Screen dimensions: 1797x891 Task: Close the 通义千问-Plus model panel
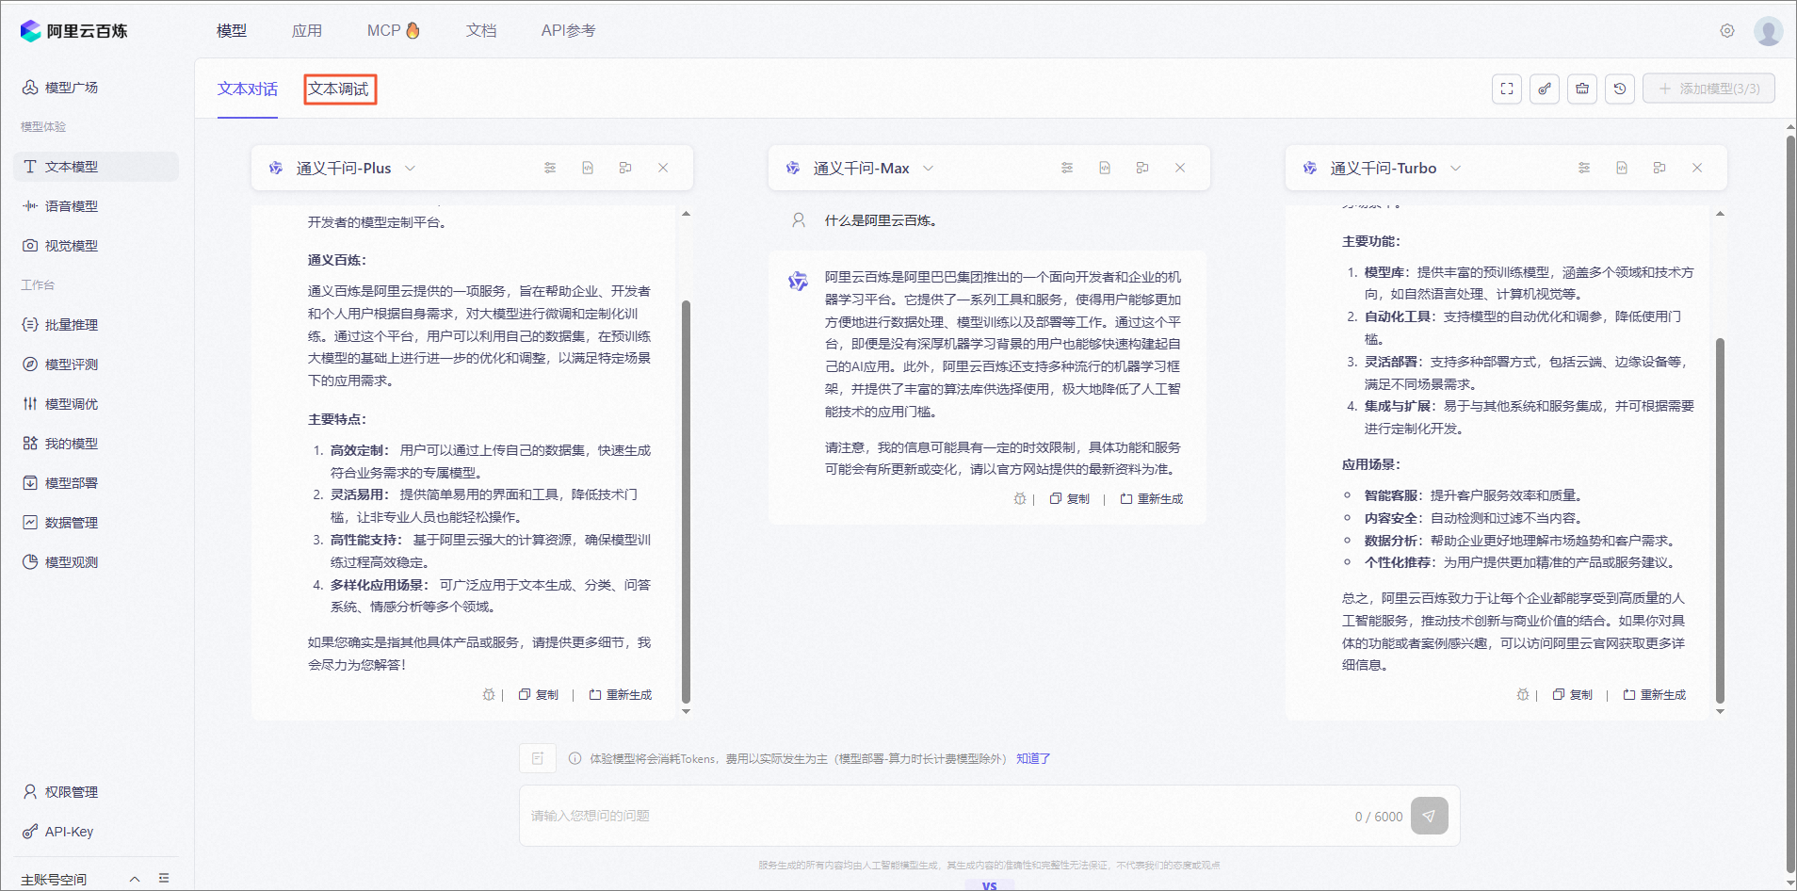tap(663, 168)
